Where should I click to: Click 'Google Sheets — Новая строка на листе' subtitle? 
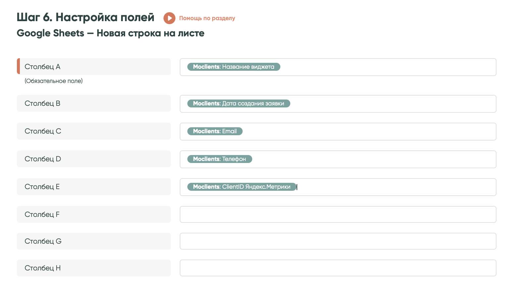(111, 33)
